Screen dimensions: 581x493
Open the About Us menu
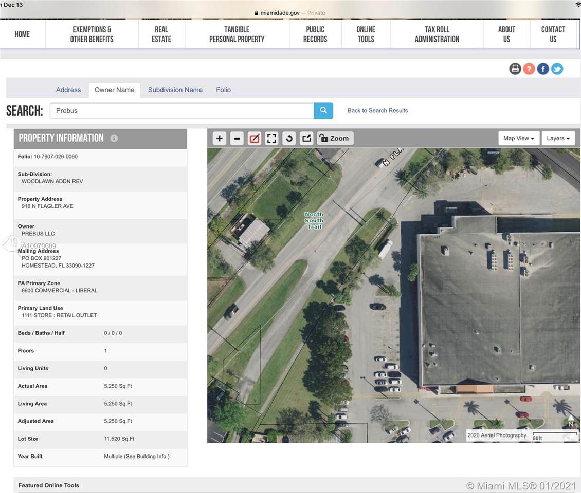coord(506,34)
